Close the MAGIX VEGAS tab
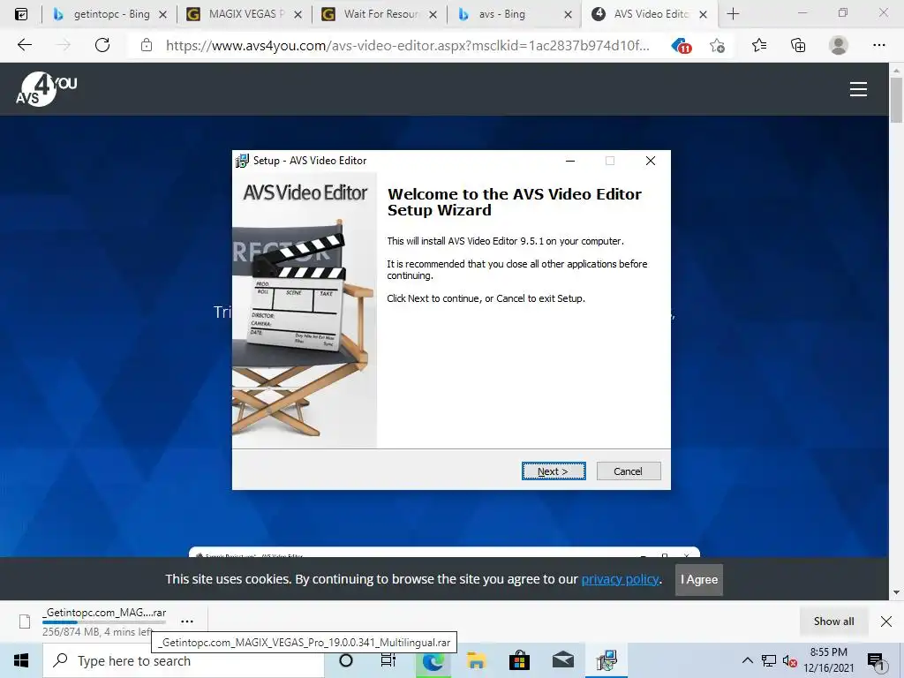Screen dimensions: 904x678 (x=298, y=14)
